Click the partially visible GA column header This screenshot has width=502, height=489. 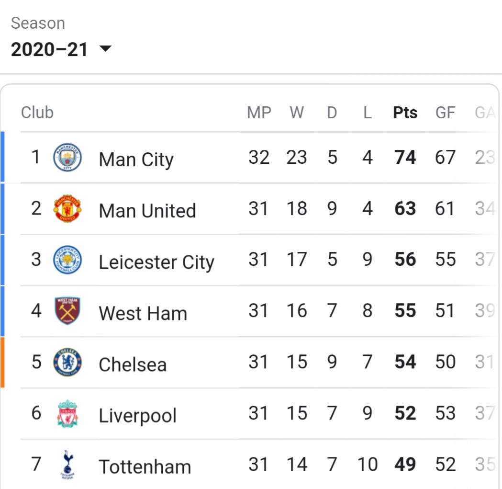485,113
